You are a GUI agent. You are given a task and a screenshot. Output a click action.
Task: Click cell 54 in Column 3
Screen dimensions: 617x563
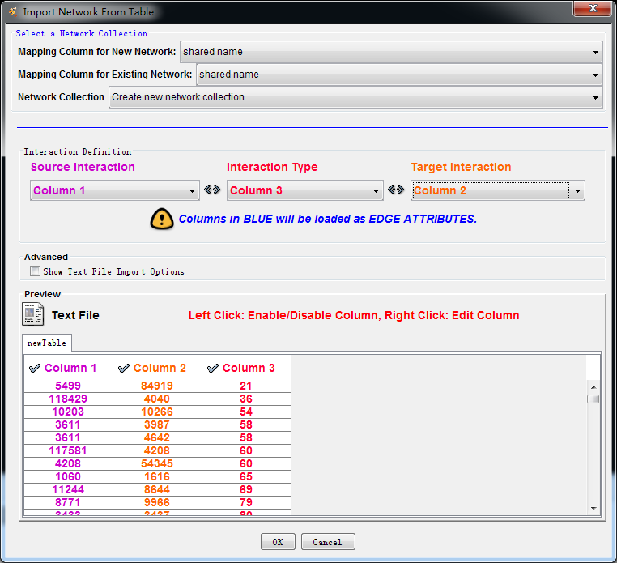[x=246, y=412]
